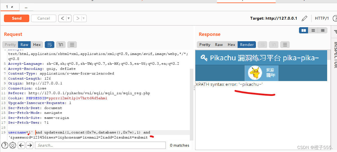Click the HTTP/1 protocol label
The width and height of the screenshot is (337, 152).
(322, 19)
